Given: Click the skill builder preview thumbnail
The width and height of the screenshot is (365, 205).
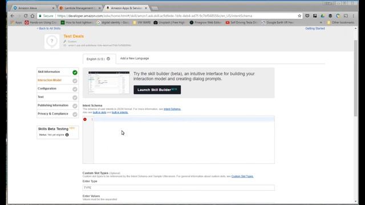Looking at the screenshot, I should pos(109,83).
